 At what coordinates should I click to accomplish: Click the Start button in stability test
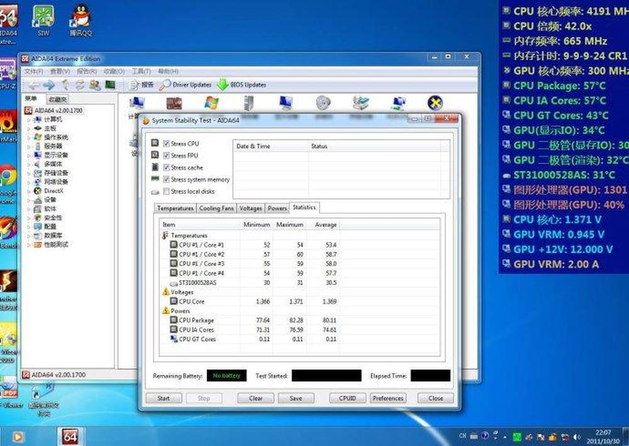164,398
